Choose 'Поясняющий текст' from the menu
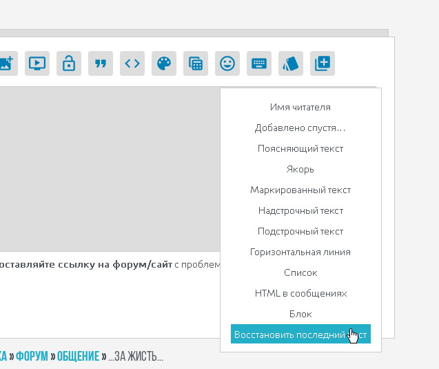Screen dimensions: 439x369 [x=300, y=148]
